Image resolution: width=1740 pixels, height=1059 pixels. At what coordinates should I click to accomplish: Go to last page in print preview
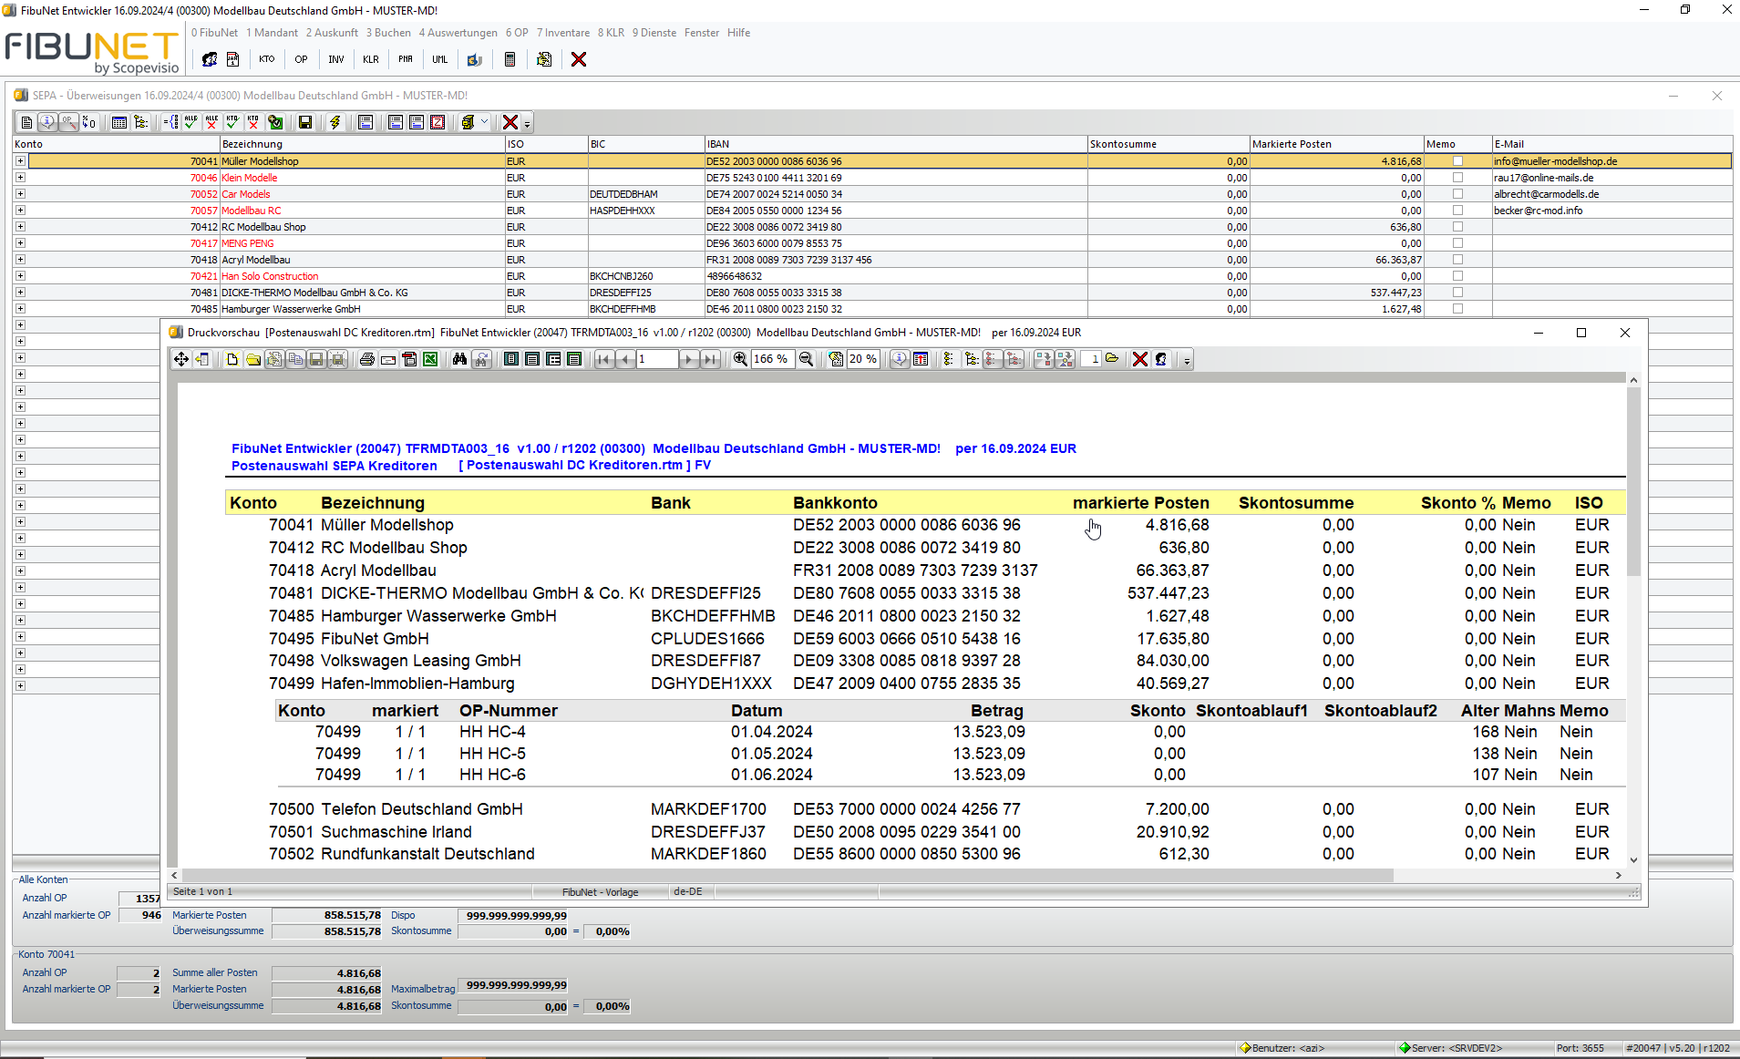point(710,359)
